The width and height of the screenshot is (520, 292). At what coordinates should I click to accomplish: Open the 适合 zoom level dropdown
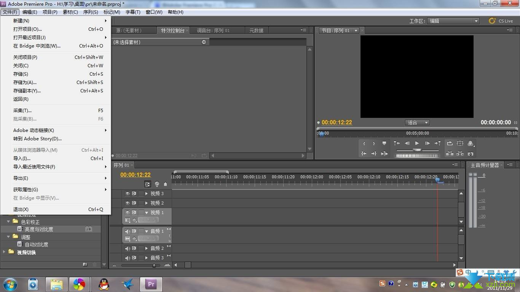417,122
